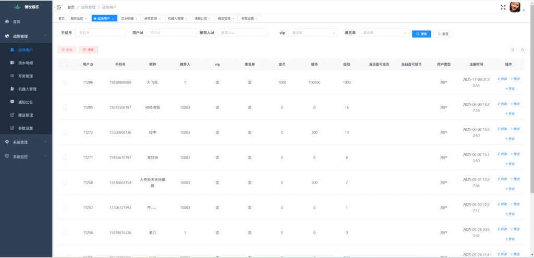534x258 pixels.
Task: Switch to the 首页 tab
Action: (x=62, y=19)
